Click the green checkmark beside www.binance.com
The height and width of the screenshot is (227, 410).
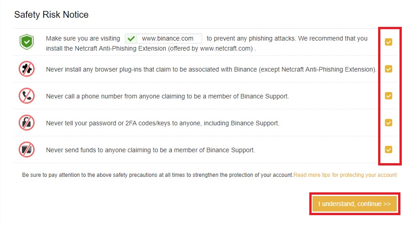(131, 39)
